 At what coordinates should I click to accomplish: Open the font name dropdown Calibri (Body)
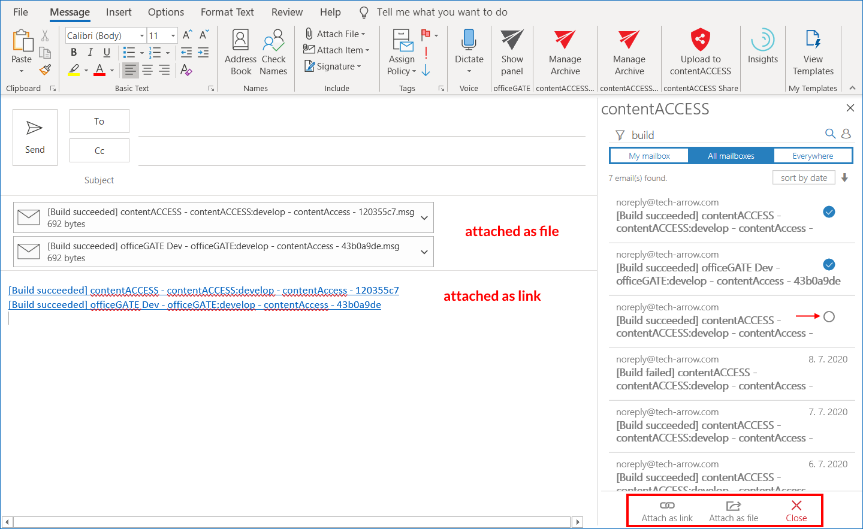pos(142,36)
